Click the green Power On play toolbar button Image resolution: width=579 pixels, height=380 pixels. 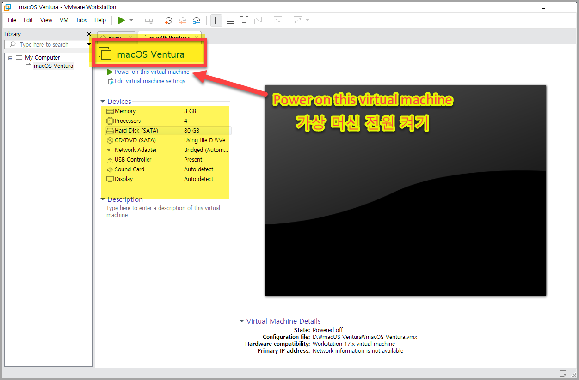(x=121, y=20)
